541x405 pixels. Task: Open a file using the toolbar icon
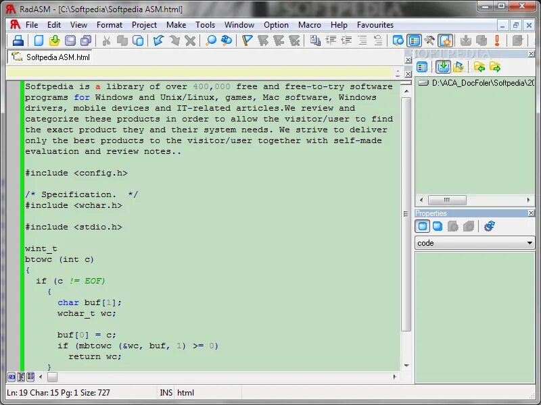click(55, 40)
